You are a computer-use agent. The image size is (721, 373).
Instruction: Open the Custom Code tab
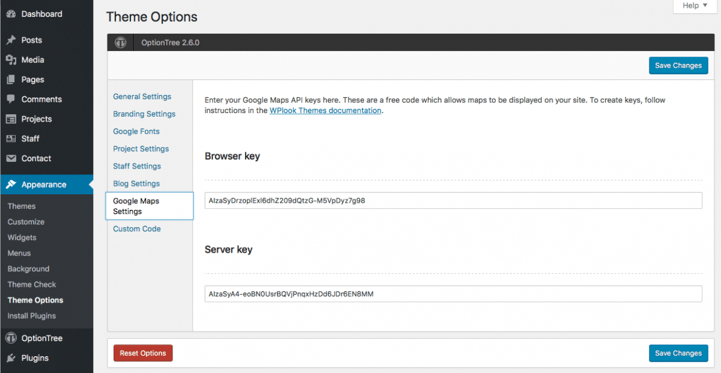[x=136, y=229]
